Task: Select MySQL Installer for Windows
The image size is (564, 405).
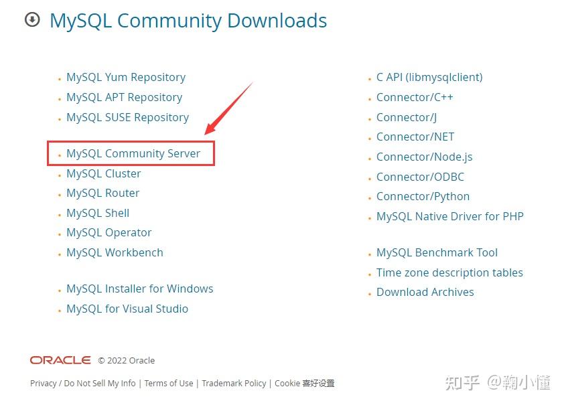Action: [x=140, y=289]
